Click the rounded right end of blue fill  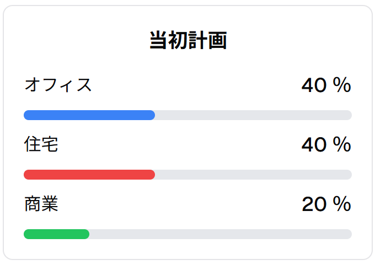pos(152,115)
